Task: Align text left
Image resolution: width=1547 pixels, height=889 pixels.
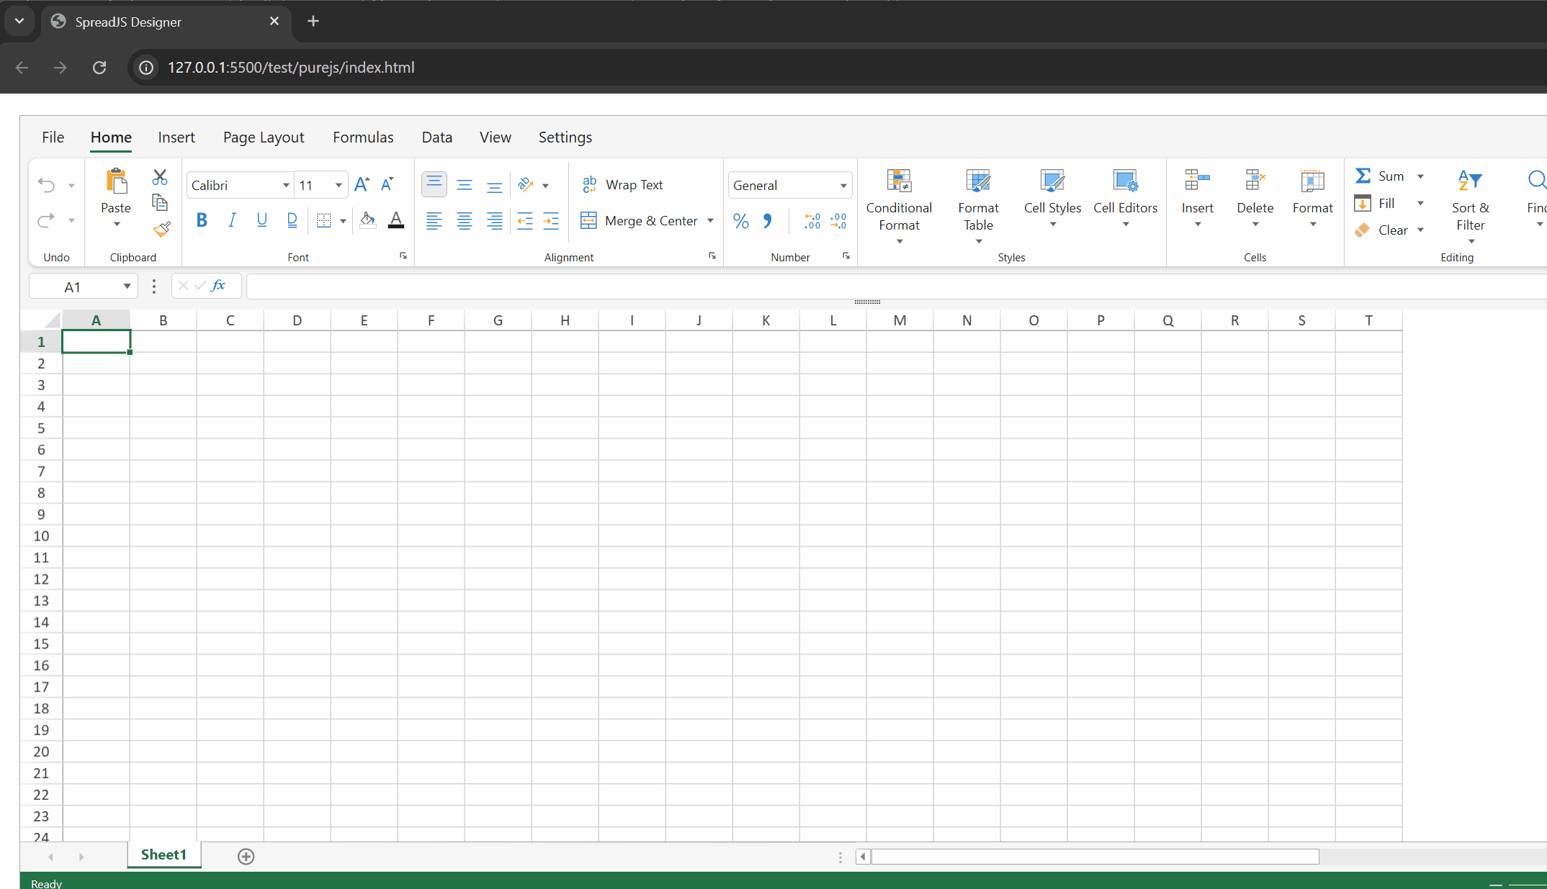Action: (x=434, y=221)
